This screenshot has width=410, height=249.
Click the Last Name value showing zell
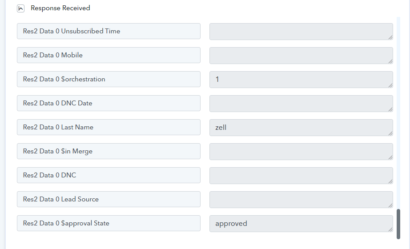click(301, 128)
